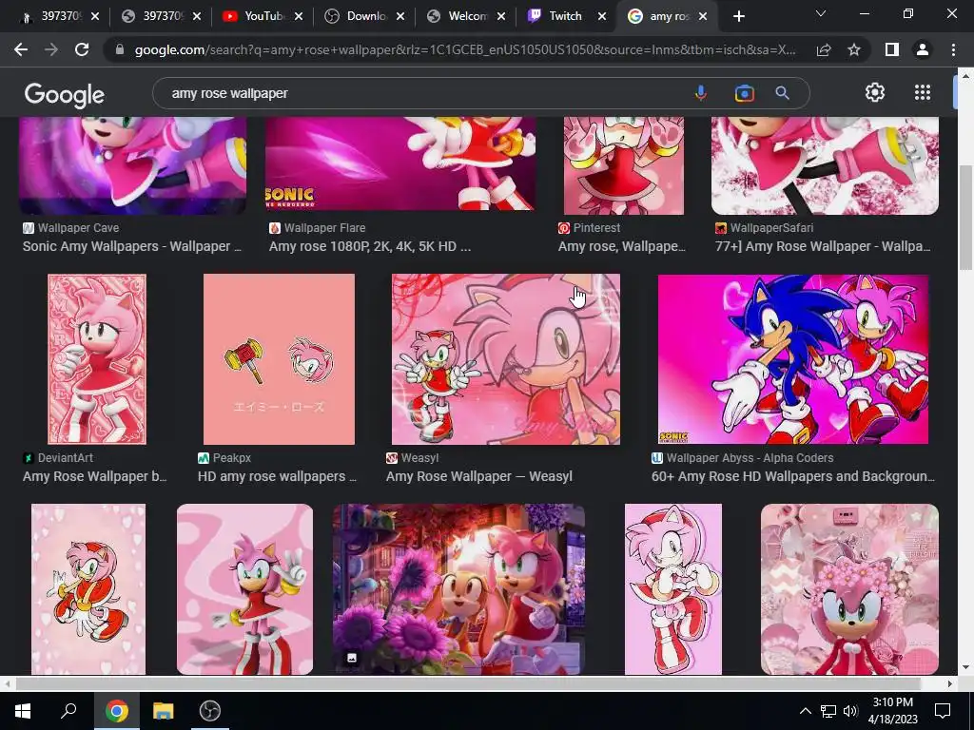Open the Amy with flower crown thumbnail

849,589
